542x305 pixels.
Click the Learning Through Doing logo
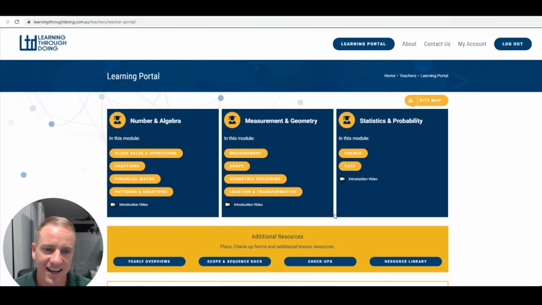pyautogui.click(x=43, y=43)
